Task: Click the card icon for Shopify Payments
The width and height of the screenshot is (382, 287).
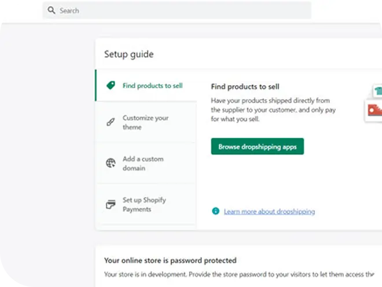Action: (111, 204)
